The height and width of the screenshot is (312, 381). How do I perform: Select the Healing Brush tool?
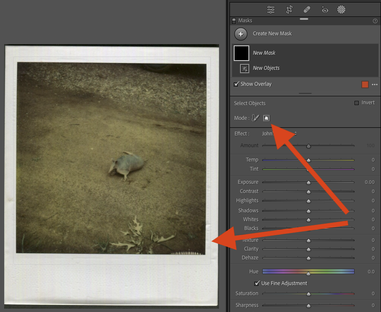point(308,9)
